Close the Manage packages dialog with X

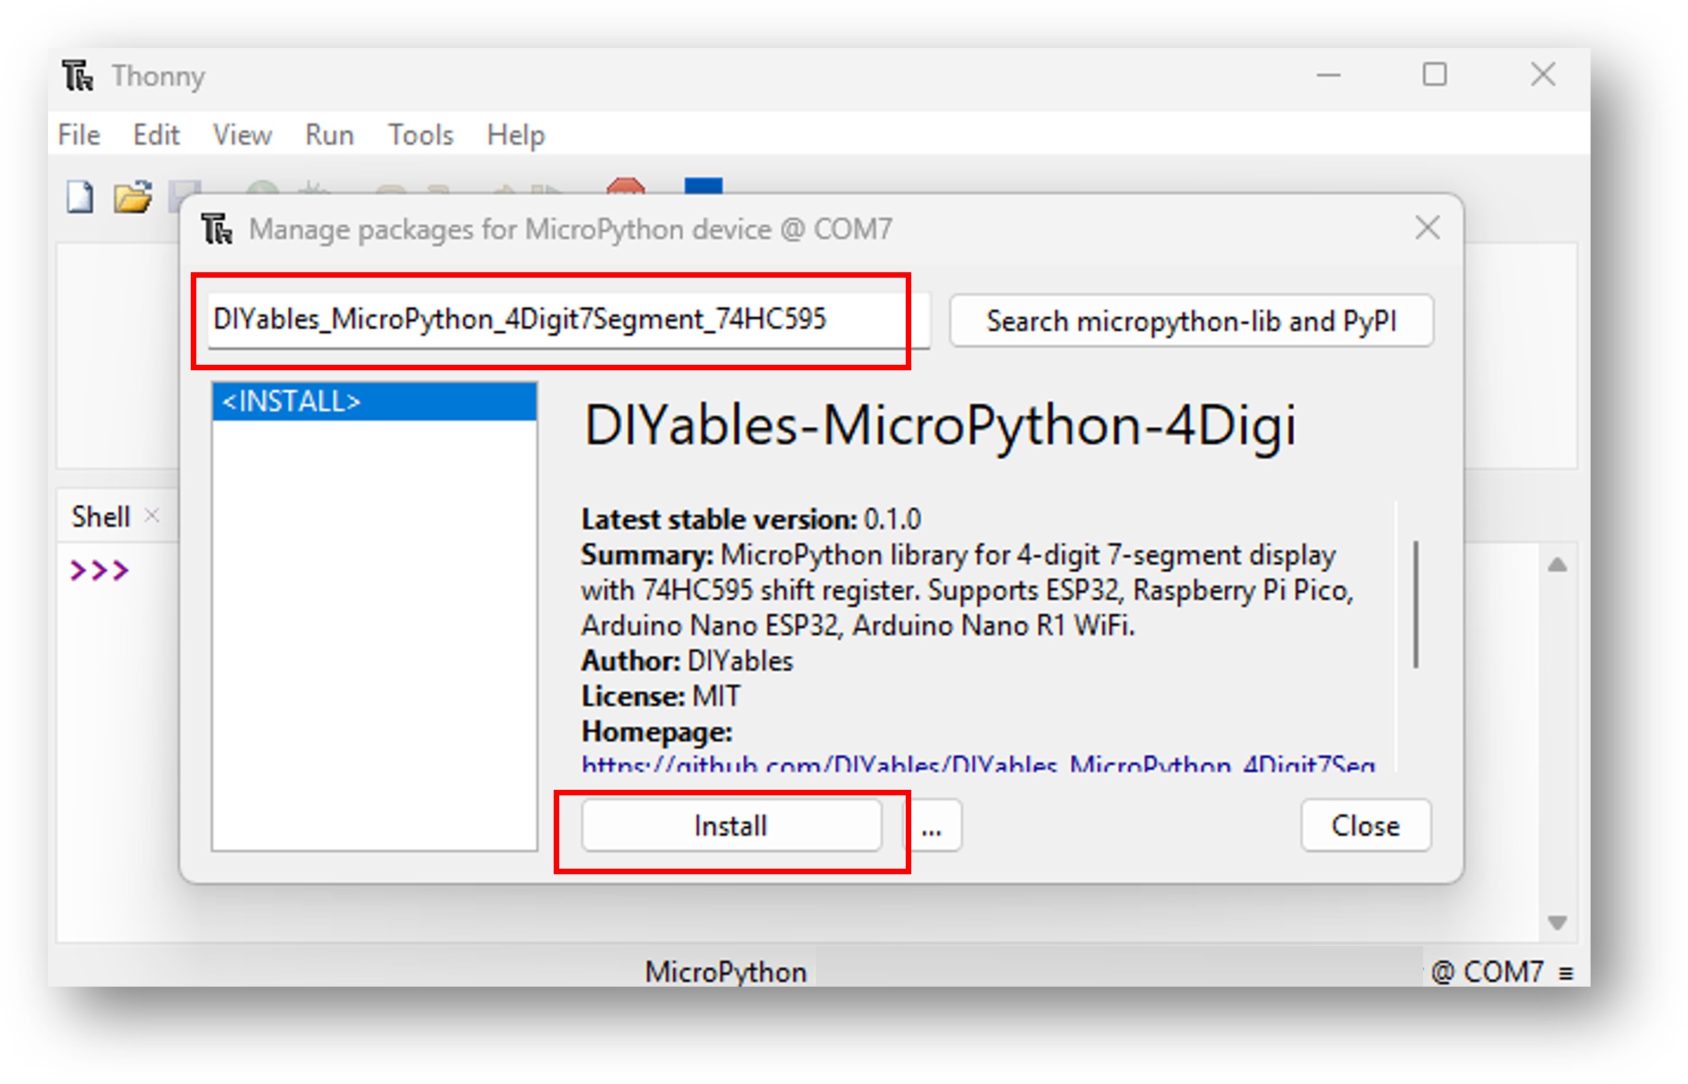1427,228
